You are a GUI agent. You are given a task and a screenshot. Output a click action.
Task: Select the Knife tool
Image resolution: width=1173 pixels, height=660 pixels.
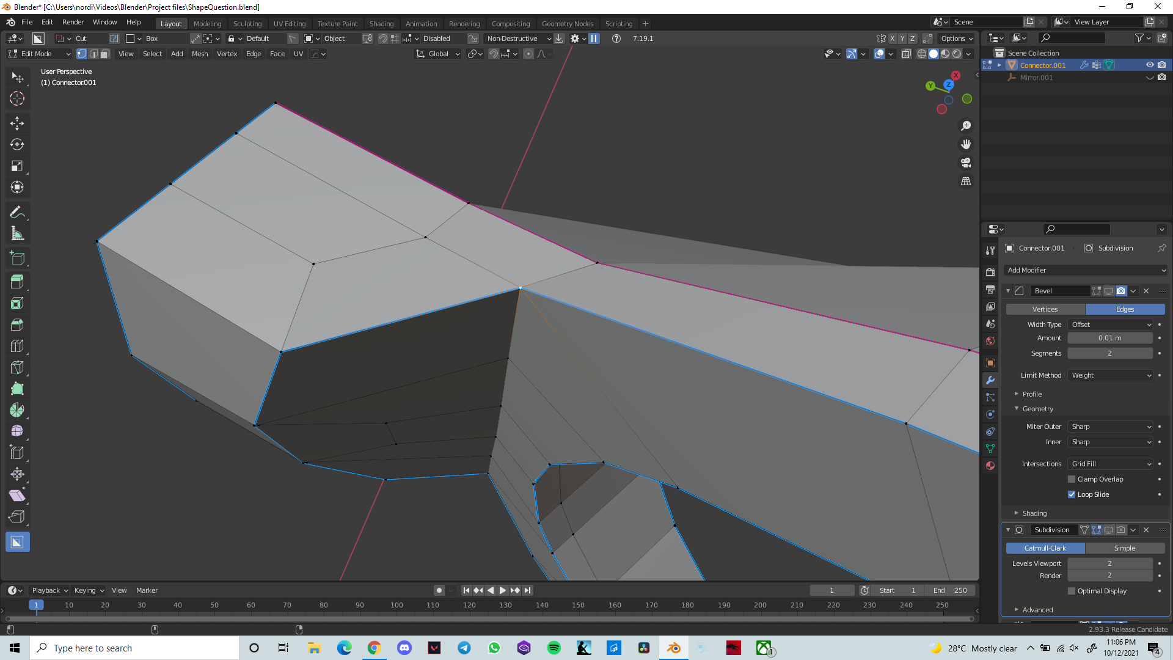pos(17,367)
